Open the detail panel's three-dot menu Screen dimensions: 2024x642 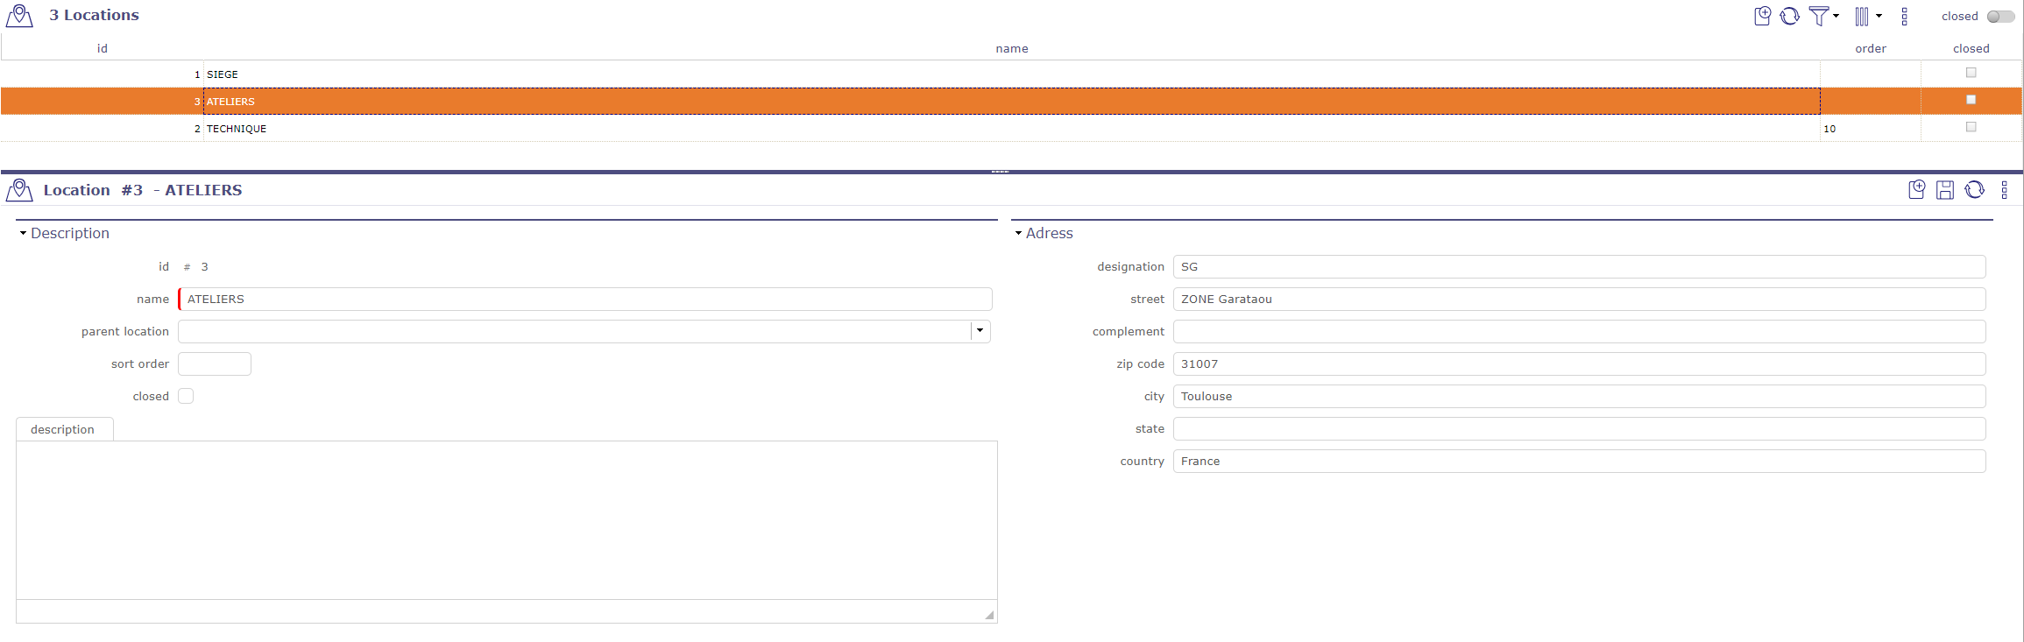[x=2004, y=190]
